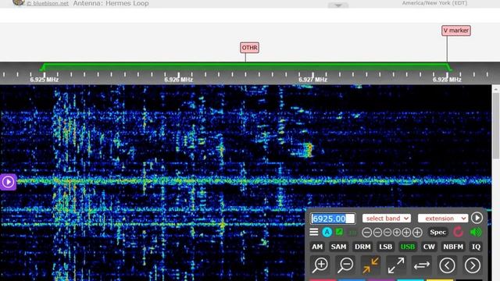Toggle the cyan 'A' auto button
This screenshot has height=281, width=500.
coord(327,233)
